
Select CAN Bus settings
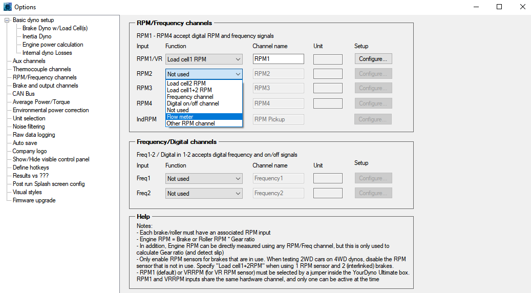pos(24,94)
